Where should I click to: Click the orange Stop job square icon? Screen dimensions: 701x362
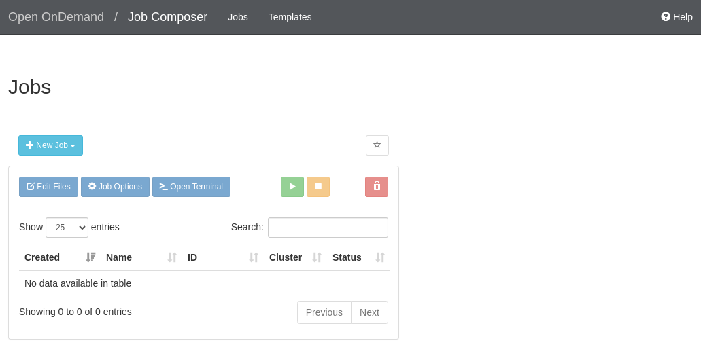[x=318, y=187]
